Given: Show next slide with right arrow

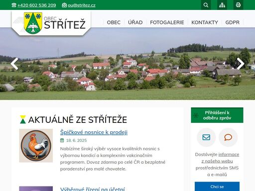Looking at the screenshot, I should click(241, 64).
